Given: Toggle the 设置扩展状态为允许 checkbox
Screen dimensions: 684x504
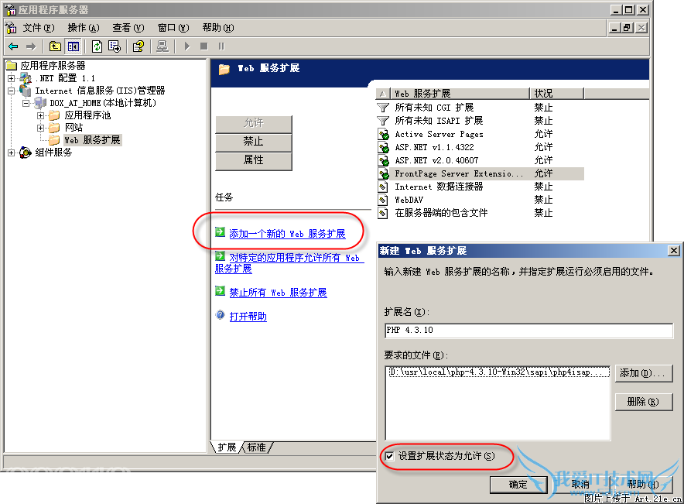Looking at the screenshot, I should (x=389, y=457).
